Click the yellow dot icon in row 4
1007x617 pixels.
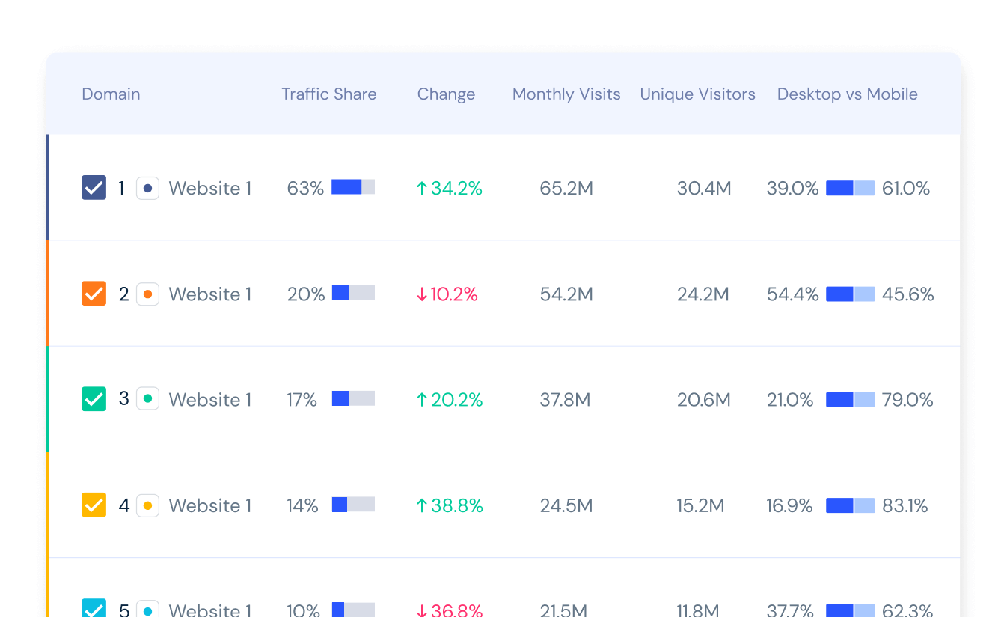[x=147, y=505]
